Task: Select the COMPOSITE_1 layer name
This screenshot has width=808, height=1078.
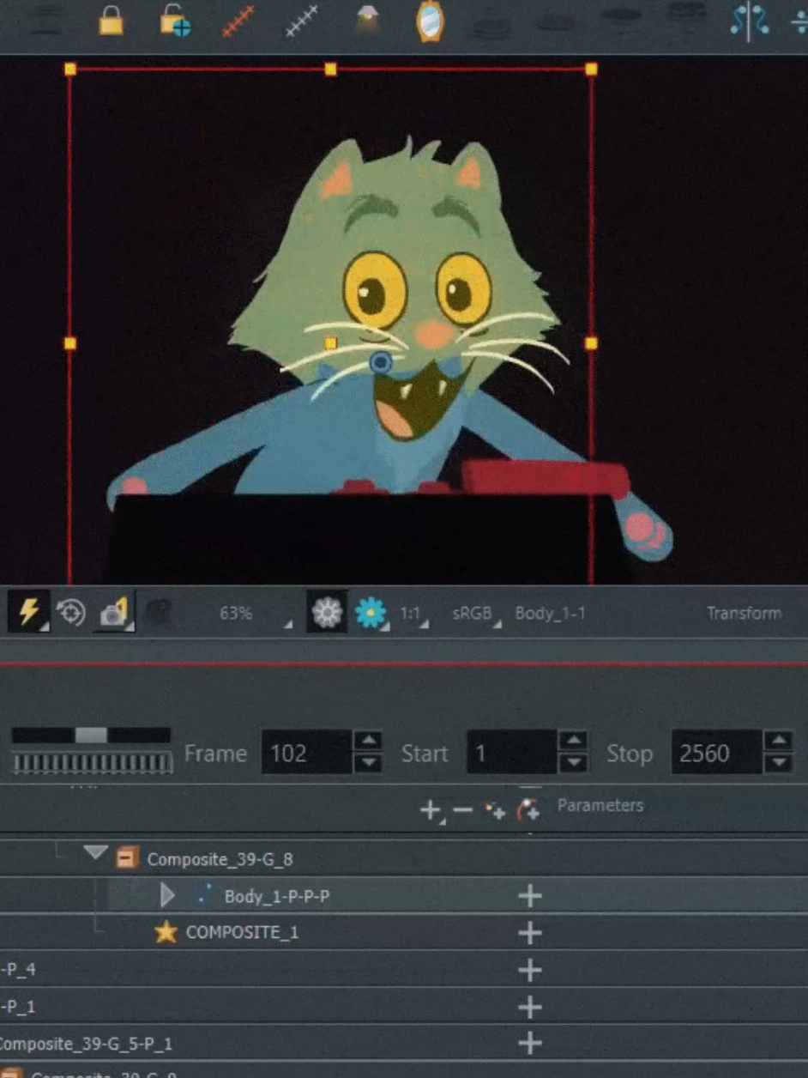Action: [242, 933]
